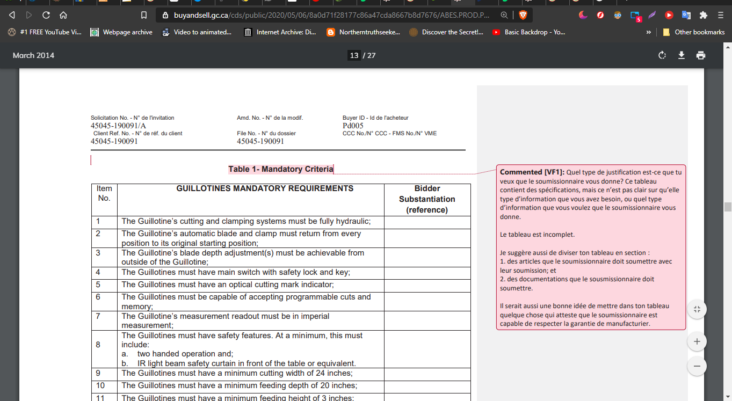Image resolution: width=732 pixels, height=401 pixels.
Task: Click the page number field showing 13
Action: (x=353, y=55)
